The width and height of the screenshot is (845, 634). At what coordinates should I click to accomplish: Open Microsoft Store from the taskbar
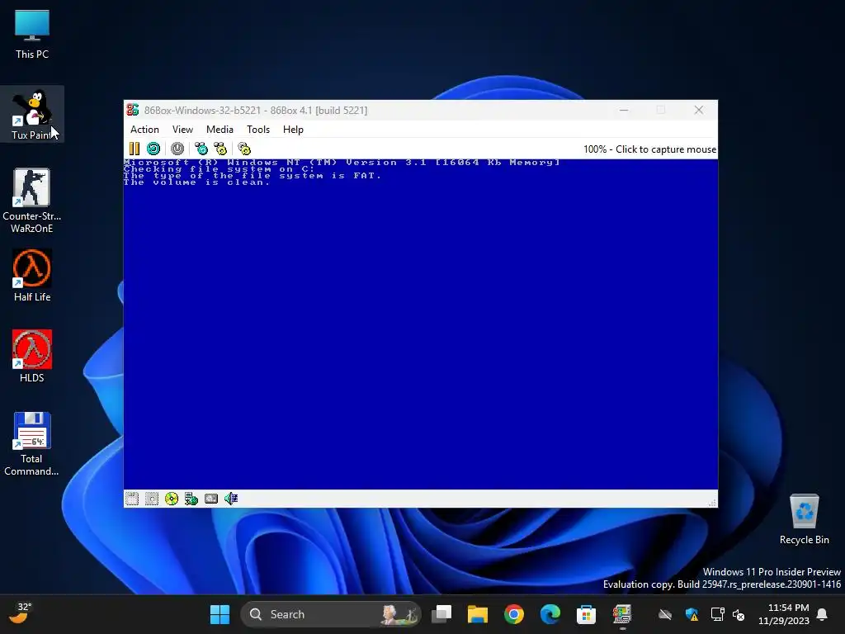587,614
